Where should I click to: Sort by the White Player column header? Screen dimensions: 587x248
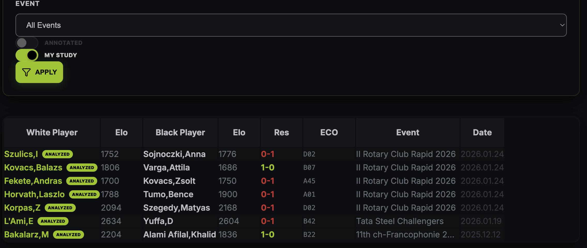[52, 132]
